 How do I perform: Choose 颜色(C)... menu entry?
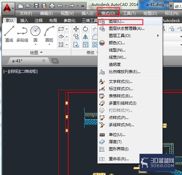[130, 43]
